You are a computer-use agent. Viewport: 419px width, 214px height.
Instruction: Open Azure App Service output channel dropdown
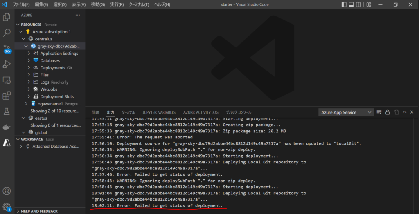[346, 112]
